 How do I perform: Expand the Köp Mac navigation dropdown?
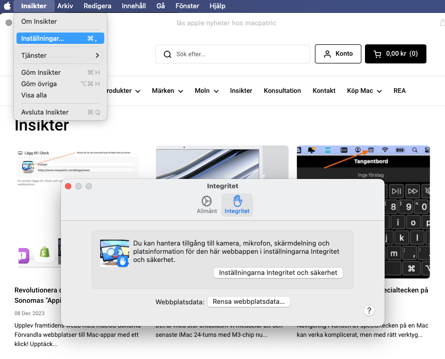coord(364,91)
